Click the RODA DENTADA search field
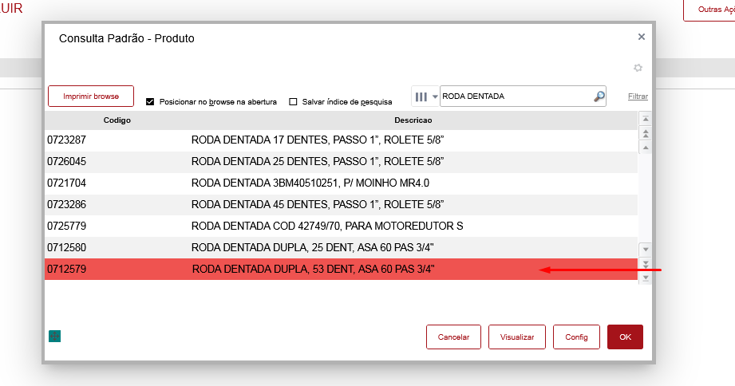735x386 pixels. tap(515, 96)
